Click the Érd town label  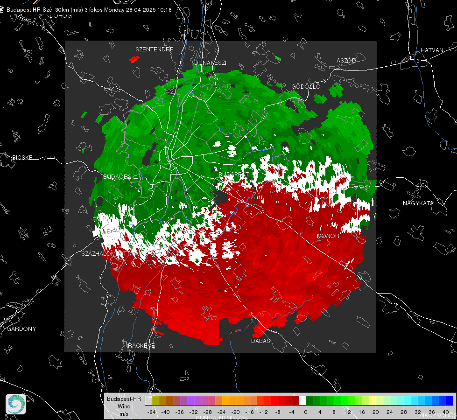111,231
